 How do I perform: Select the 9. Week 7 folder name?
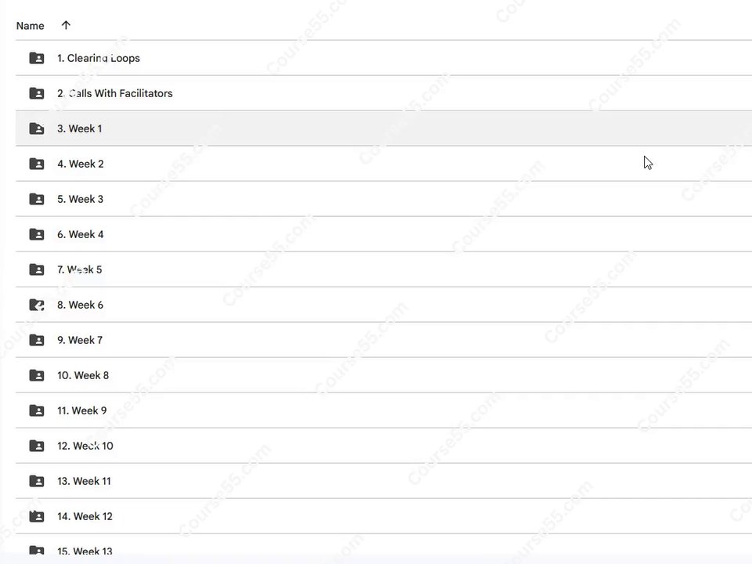pyautogui.click(x=80, y=340)
